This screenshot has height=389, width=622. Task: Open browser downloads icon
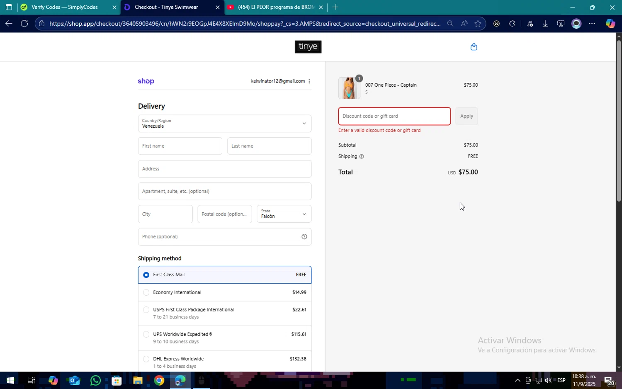click(545, 24)
